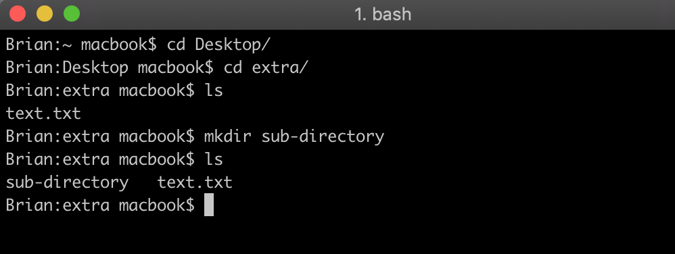This screenshot has width=675, height=254.
Task: Click "text.txt" beside sub-directory in the listing
Action: [x=195, y=182]
